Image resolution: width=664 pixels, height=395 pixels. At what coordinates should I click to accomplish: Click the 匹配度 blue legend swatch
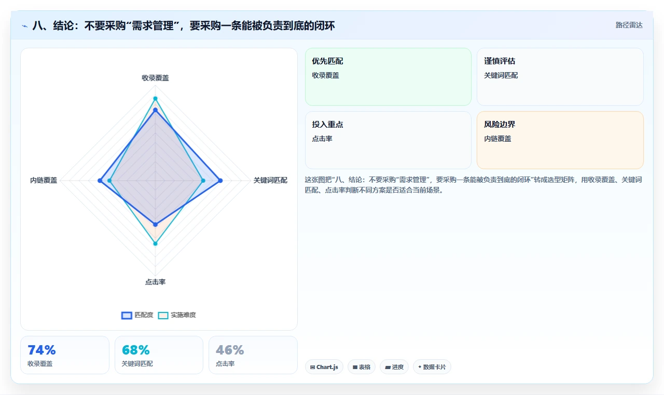click(127, 315)
